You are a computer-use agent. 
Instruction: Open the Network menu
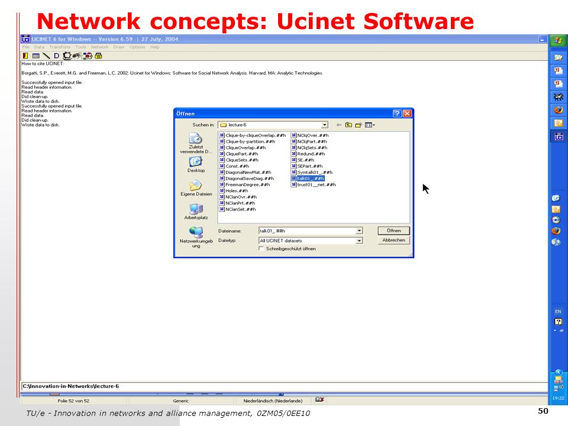coord(99,47)
